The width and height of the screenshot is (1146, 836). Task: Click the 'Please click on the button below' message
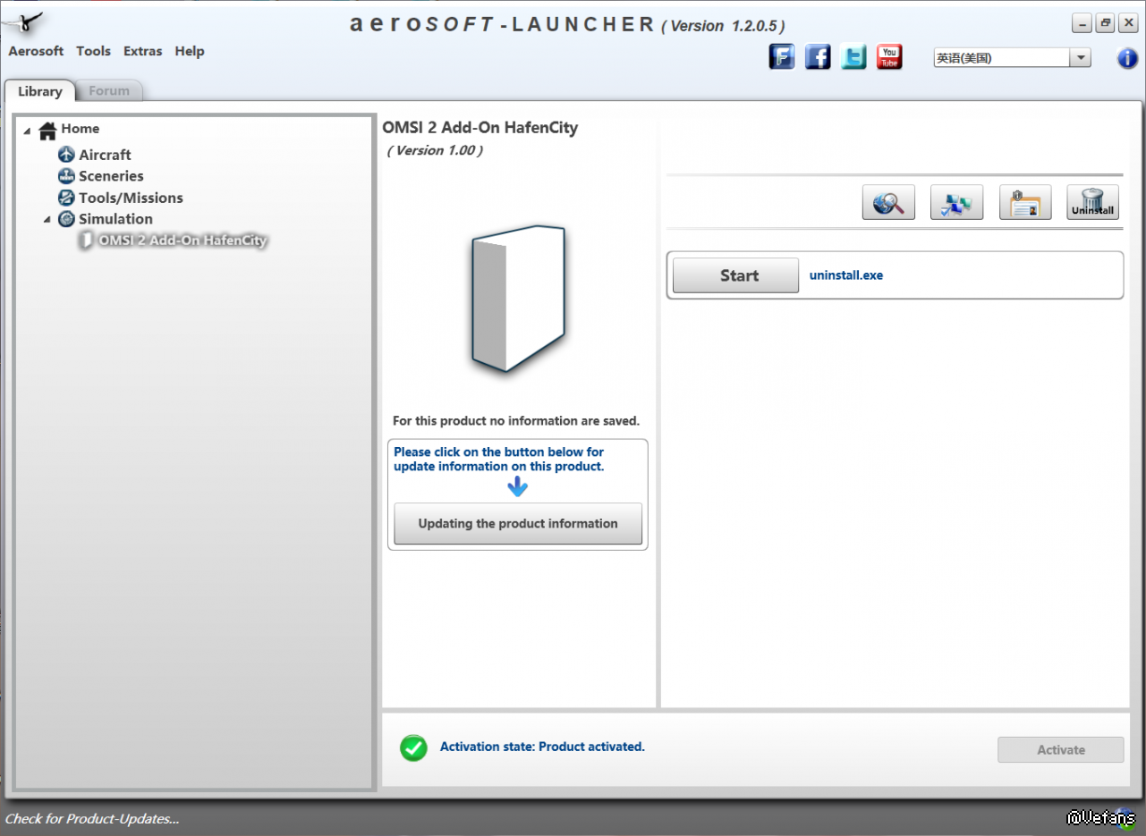click(x=499, y=460)
